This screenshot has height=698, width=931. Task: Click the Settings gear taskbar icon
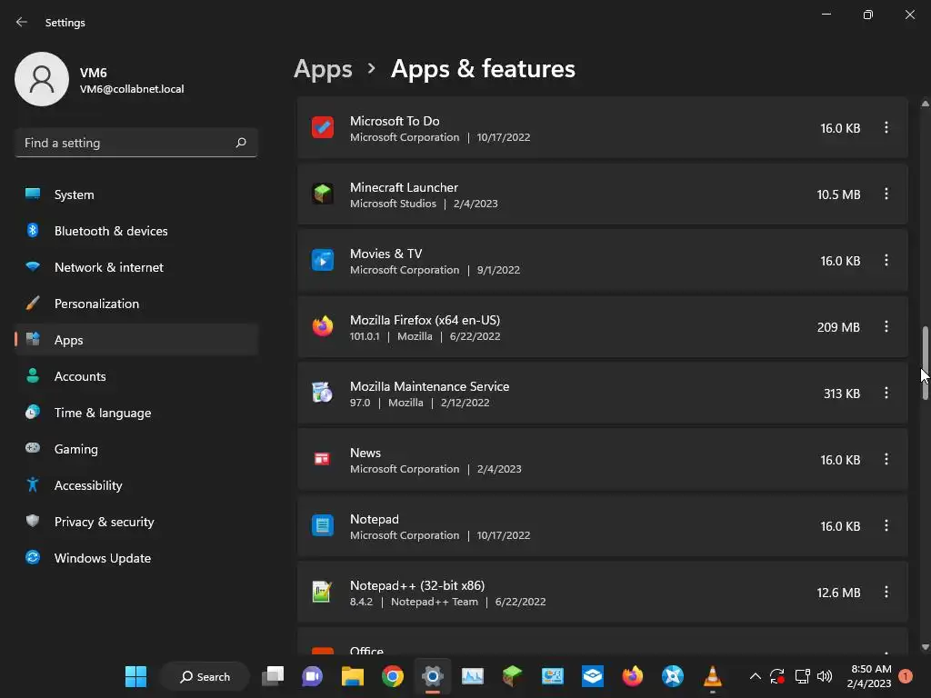tap(433, 676)
